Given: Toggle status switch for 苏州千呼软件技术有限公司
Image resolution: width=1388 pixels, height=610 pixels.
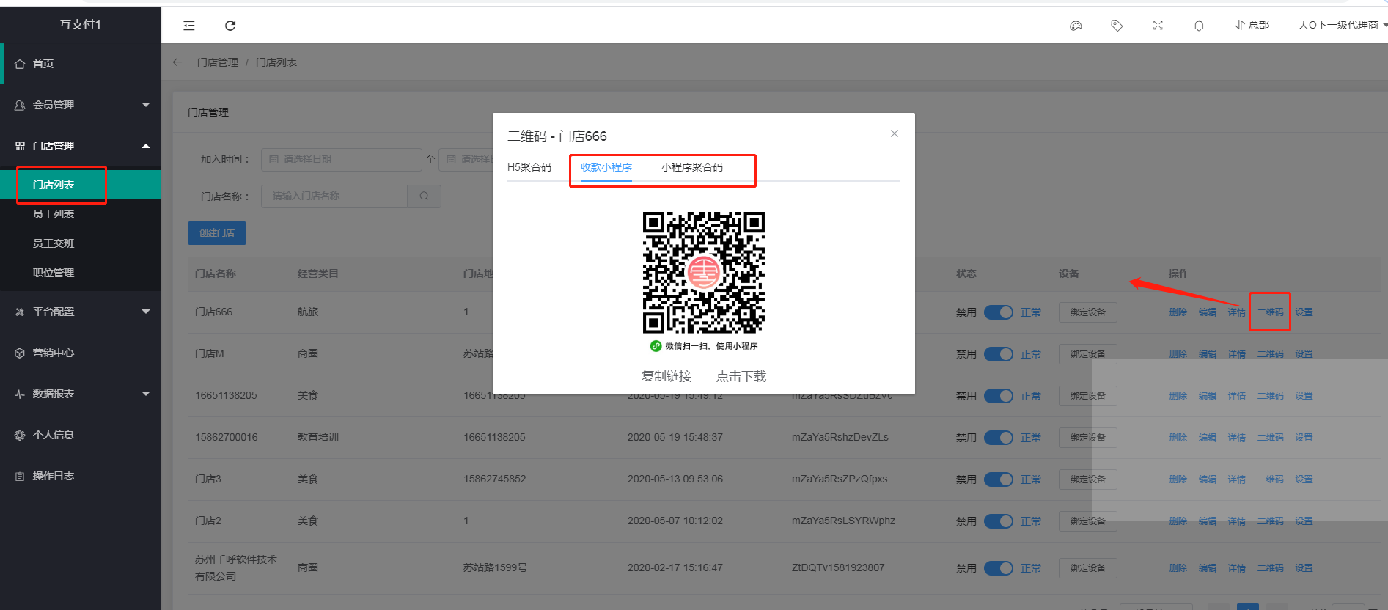Looking at the screenshot, I should click(999, 567).
